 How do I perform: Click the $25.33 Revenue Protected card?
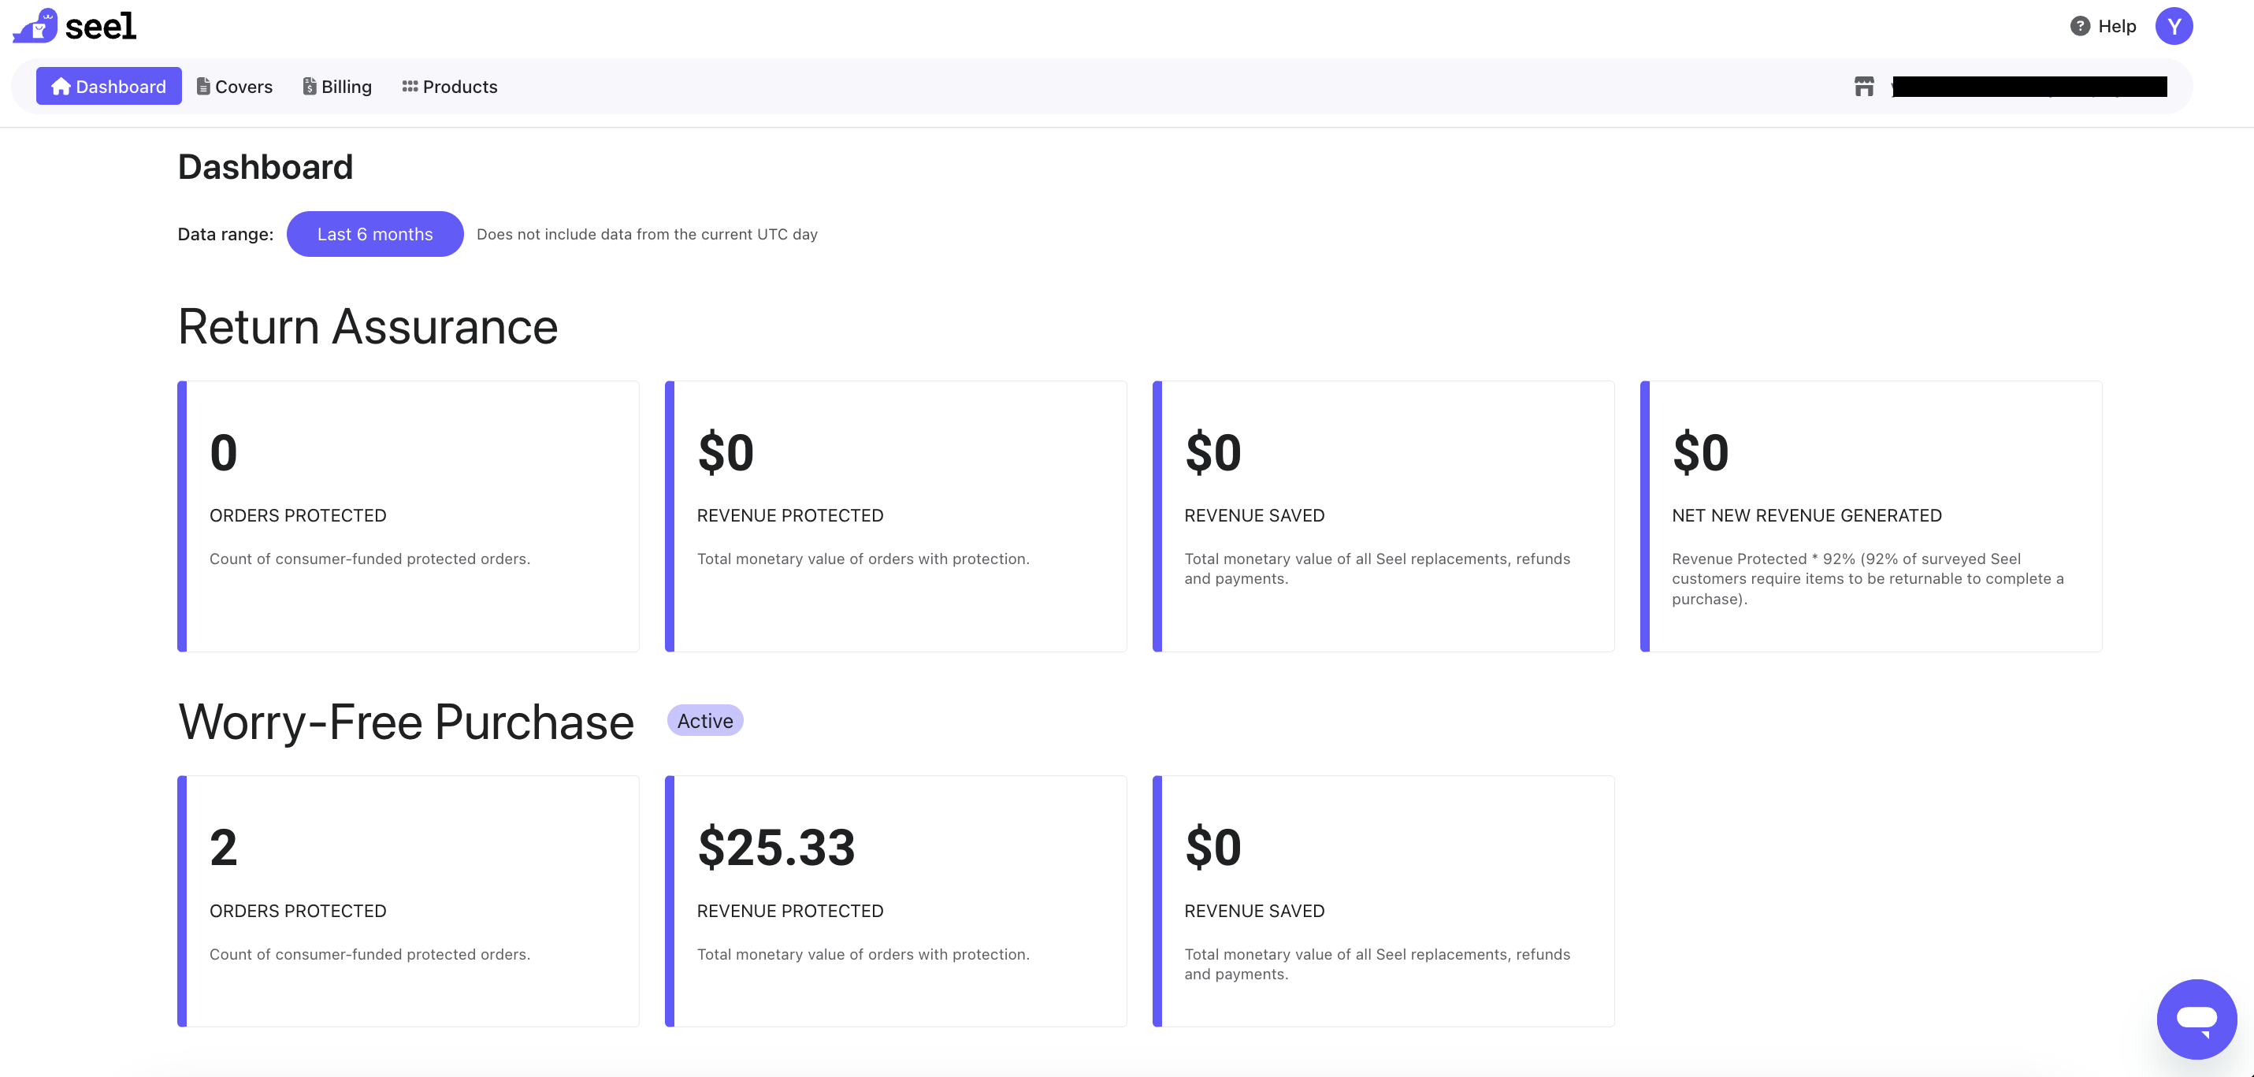pos(896,900)
